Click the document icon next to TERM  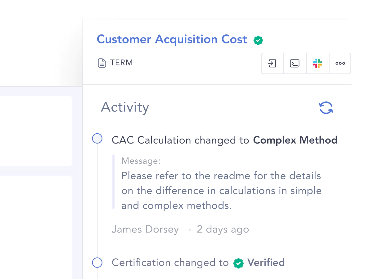[102, 63]
